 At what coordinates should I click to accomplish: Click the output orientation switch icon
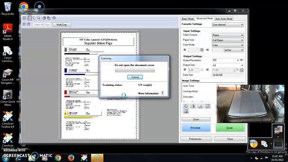[242, 70]
